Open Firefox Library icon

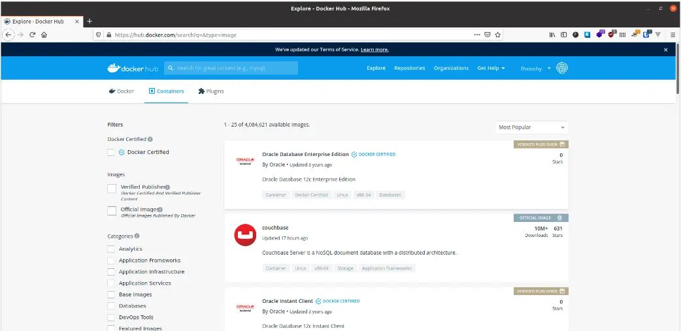point(552,35)
